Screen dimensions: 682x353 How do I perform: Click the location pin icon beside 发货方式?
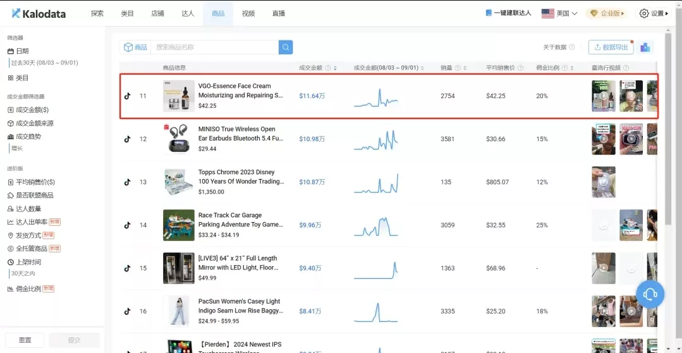pyautogui.click(x=11, y=235)
